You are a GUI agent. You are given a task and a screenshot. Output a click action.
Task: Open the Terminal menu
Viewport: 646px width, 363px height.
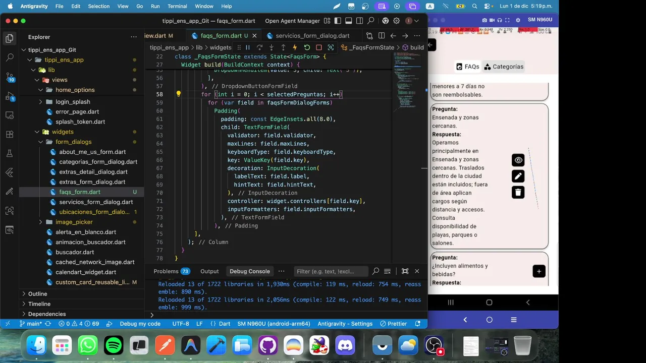[177, 6]
